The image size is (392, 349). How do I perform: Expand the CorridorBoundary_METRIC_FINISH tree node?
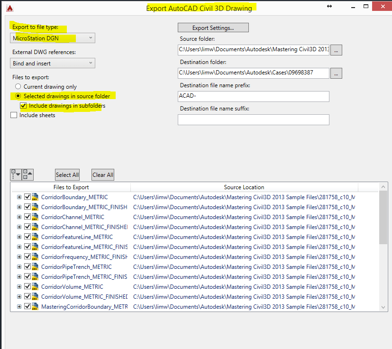(x=19, y=207)
